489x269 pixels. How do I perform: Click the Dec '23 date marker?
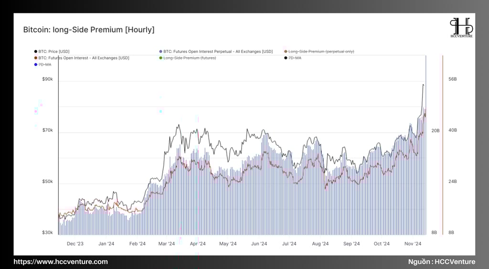tap(75, 244)
